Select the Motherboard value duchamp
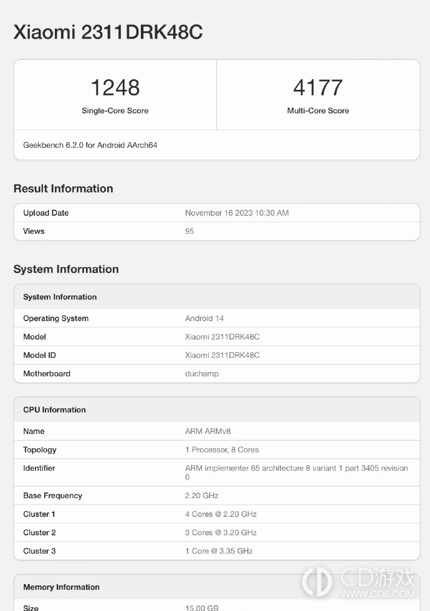Screen dimensions: 430x611 pyautogui.click(x=202, y=374)
